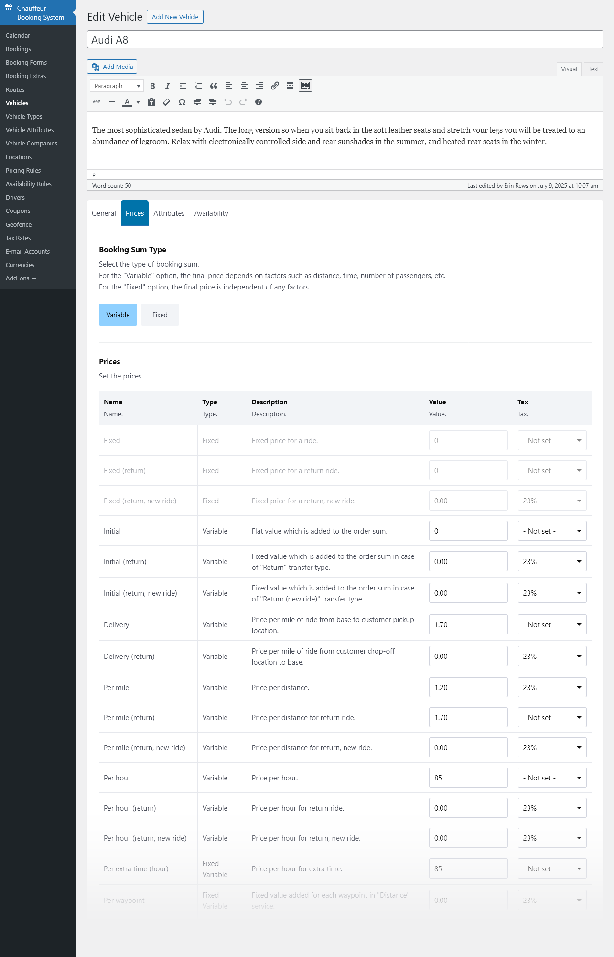Hide the toolbar toggle second row
This screenshot has height=957, width=614.
coord(305,86)
